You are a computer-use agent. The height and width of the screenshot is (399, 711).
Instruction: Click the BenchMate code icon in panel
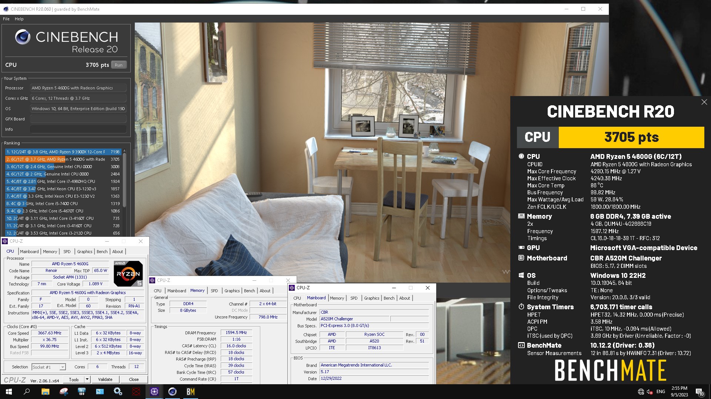(521, 345)
